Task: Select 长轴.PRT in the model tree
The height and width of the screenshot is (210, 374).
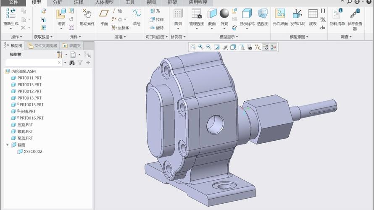Action: click(28, 111)
